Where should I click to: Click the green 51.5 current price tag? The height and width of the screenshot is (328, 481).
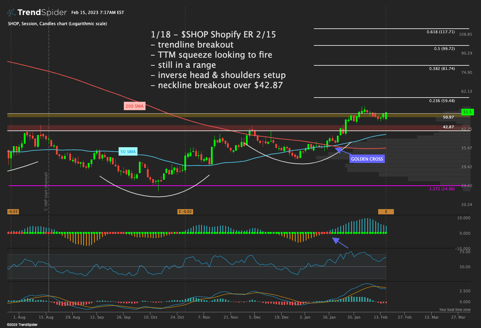[x=467, y=112]
